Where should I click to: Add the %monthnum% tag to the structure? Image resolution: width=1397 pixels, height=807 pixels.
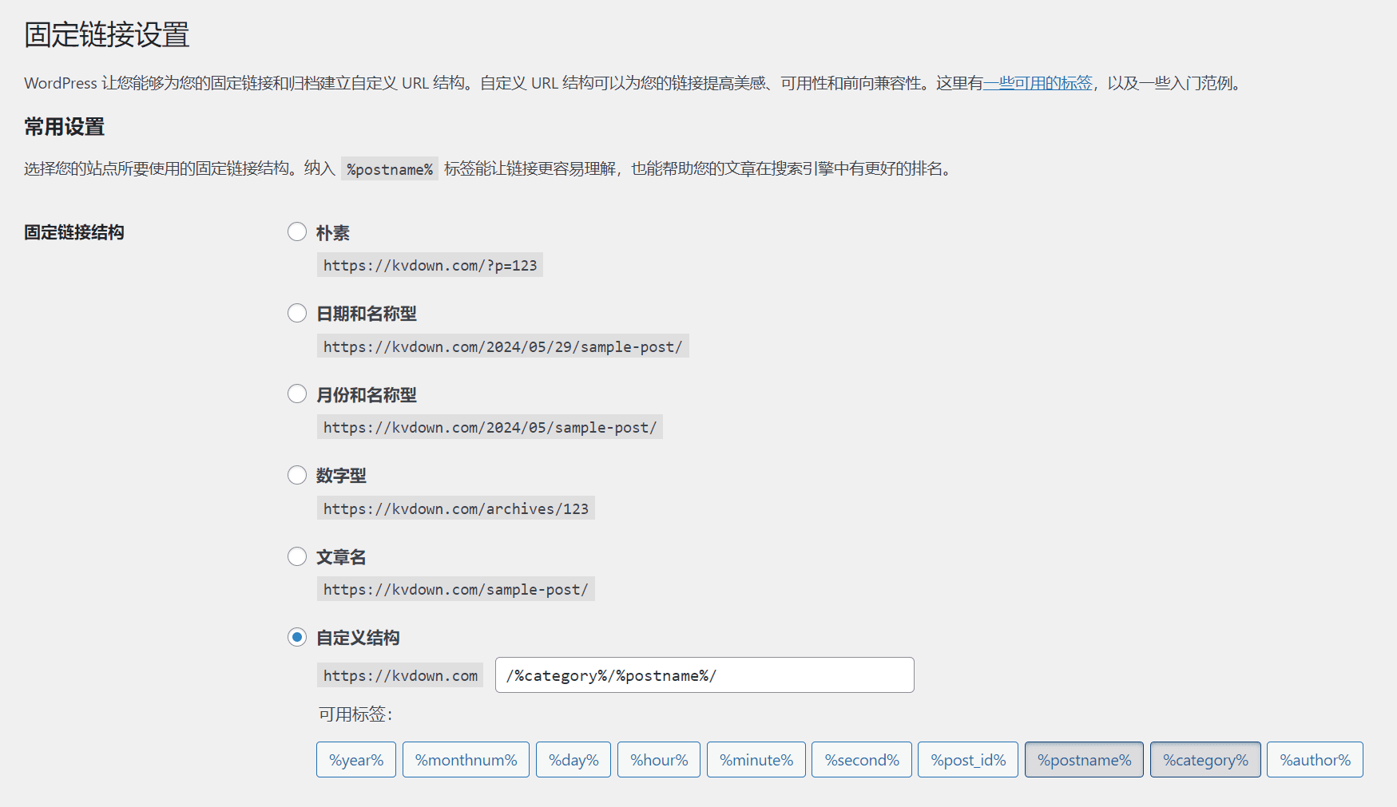pos(466,759)
